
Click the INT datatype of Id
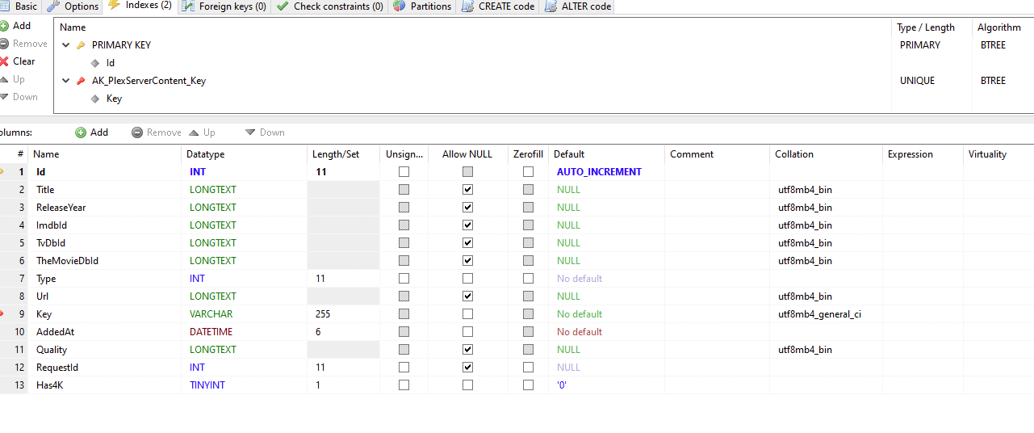(x=198, y=172)
